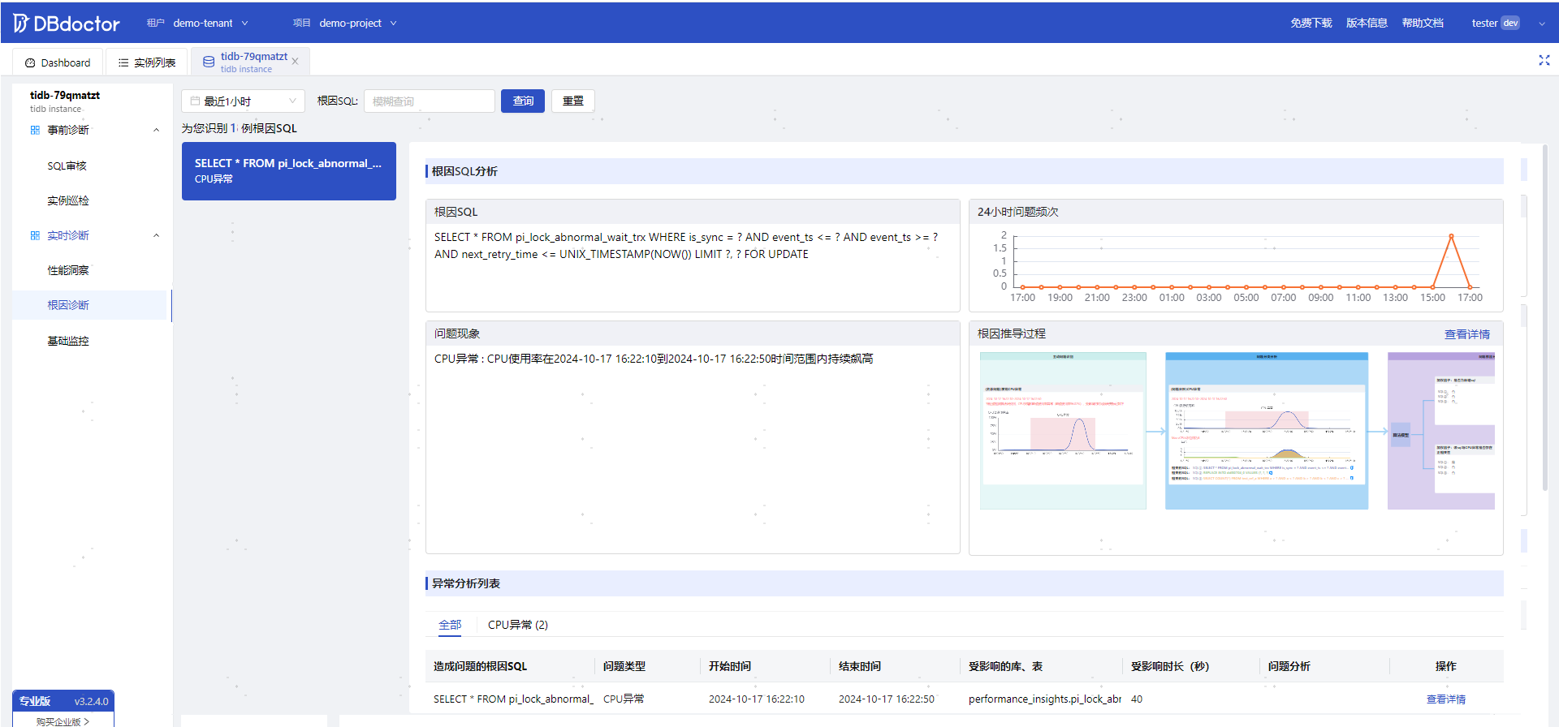This screenshot has height=727, width=1559.
Task: Open the demo-tenant dropdown
Action: (210, 23)
